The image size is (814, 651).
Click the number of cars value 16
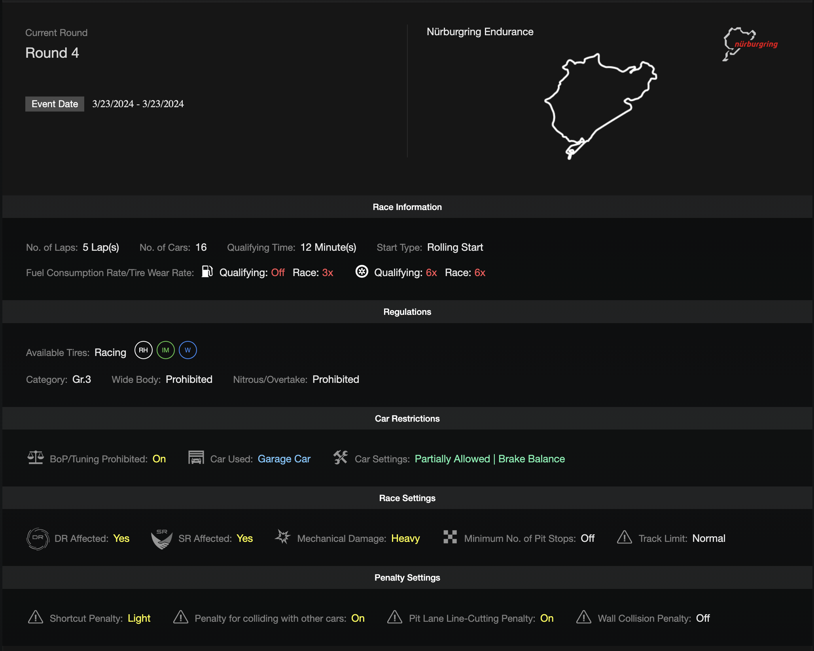pos(201,248)
